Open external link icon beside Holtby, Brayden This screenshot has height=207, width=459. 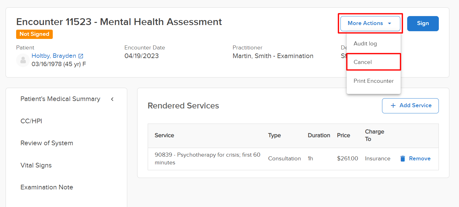pyautogui.click(x=81, y=56)
